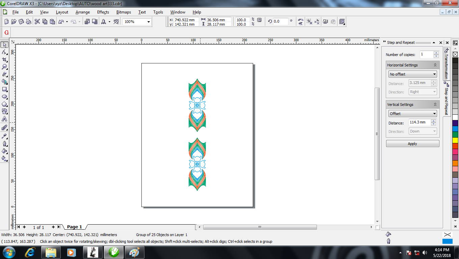
Task: Click the Open file icon
Action: [x=14, y=22]
